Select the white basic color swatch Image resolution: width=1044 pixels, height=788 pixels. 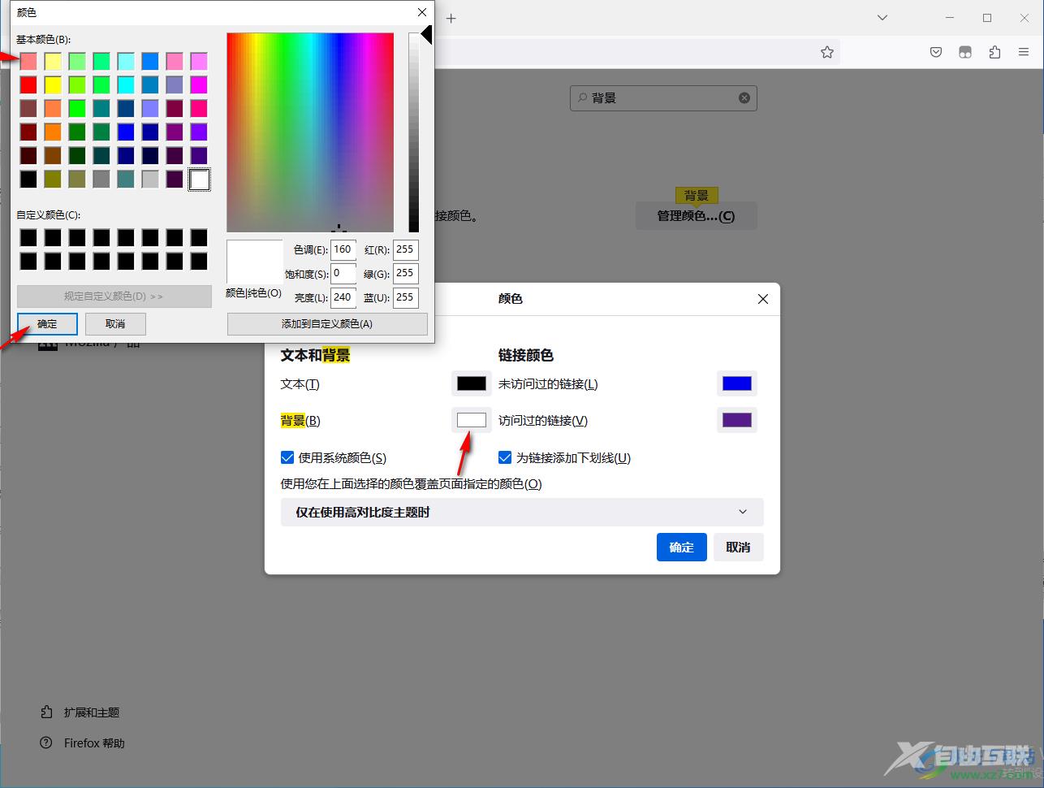[x=199, y=179]
